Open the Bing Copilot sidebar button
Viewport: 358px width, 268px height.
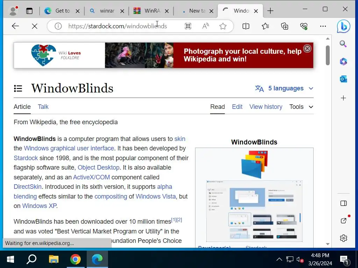tap(343, 26)
